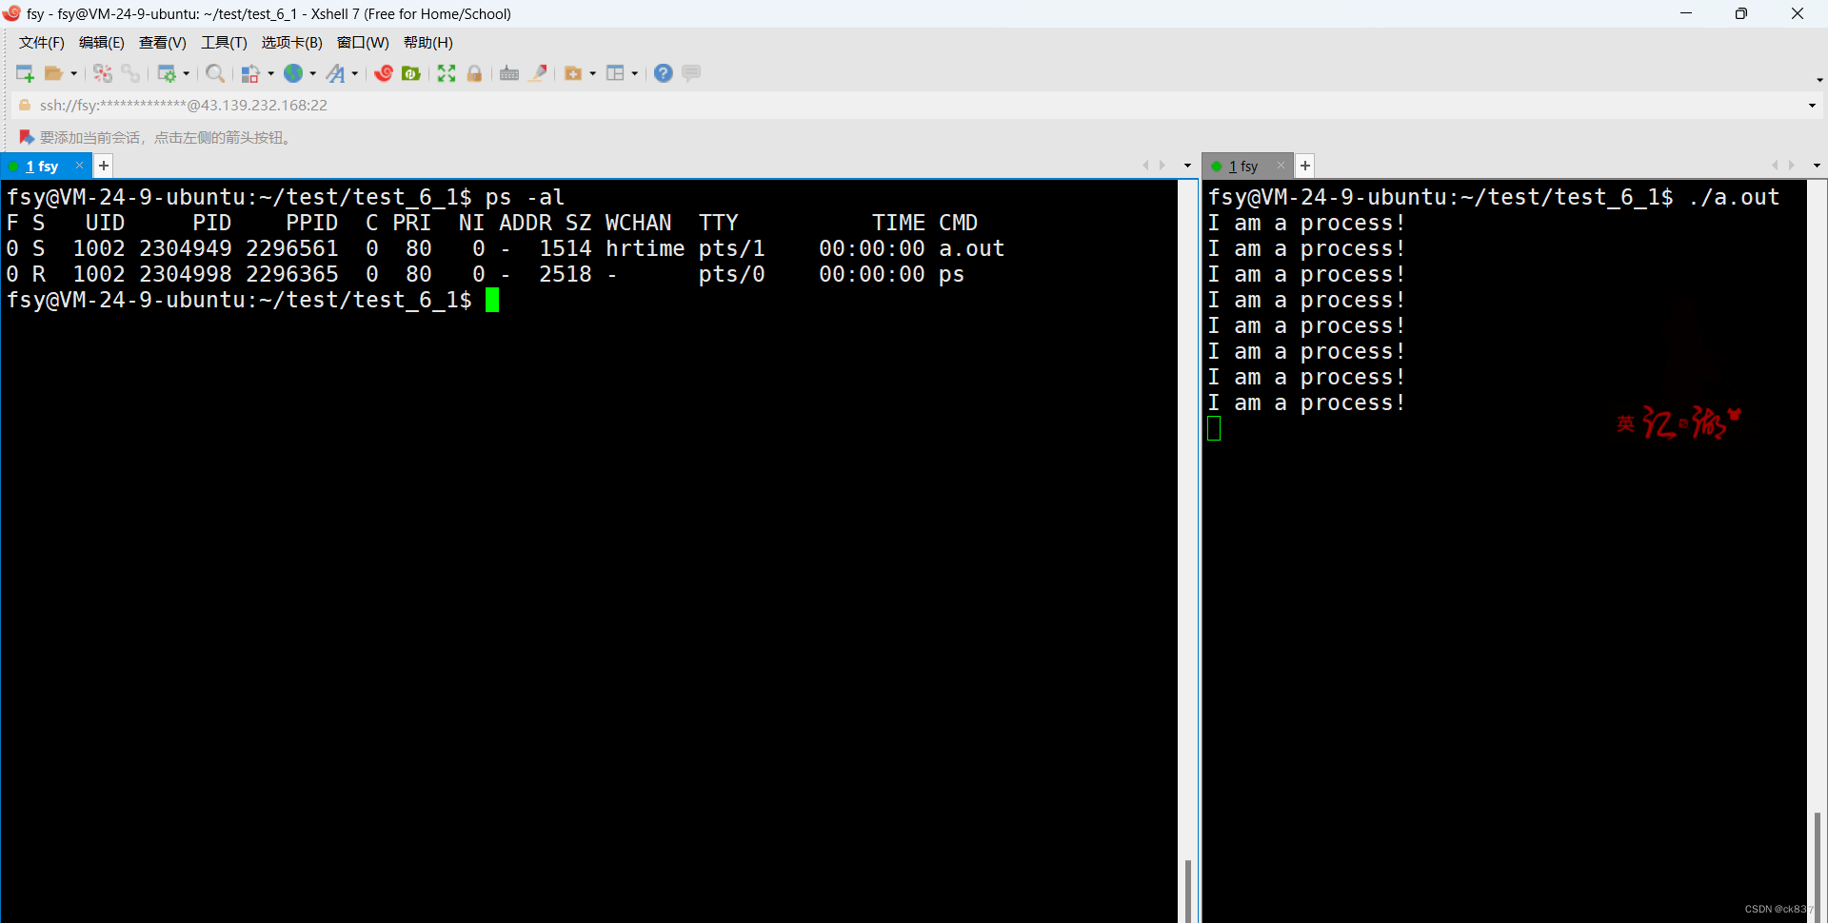Open the 文件(F) menu

click(42, 43)
